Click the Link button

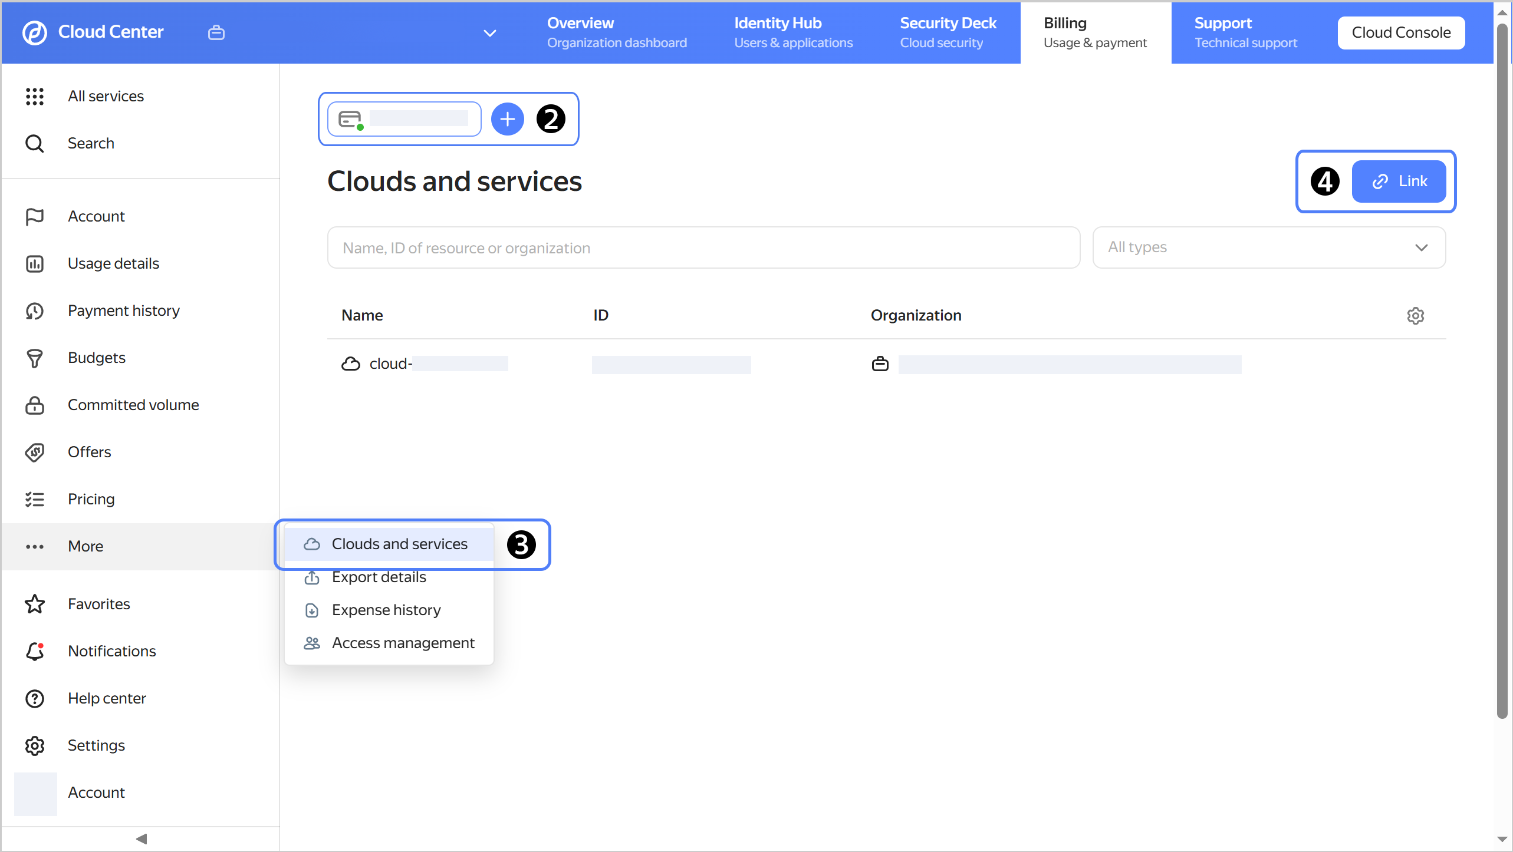pyautogui.click(x=1398, y=181)
